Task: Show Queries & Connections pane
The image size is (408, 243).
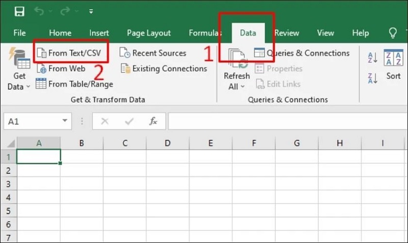Action: 301,53
